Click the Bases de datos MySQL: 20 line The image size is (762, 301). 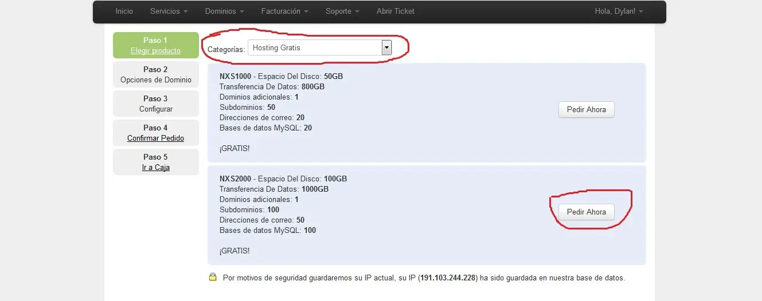[265, 128]
